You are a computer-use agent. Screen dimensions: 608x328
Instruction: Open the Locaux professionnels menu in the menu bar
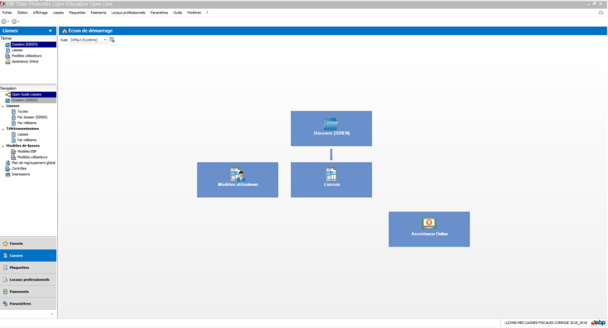click(128, 13)
